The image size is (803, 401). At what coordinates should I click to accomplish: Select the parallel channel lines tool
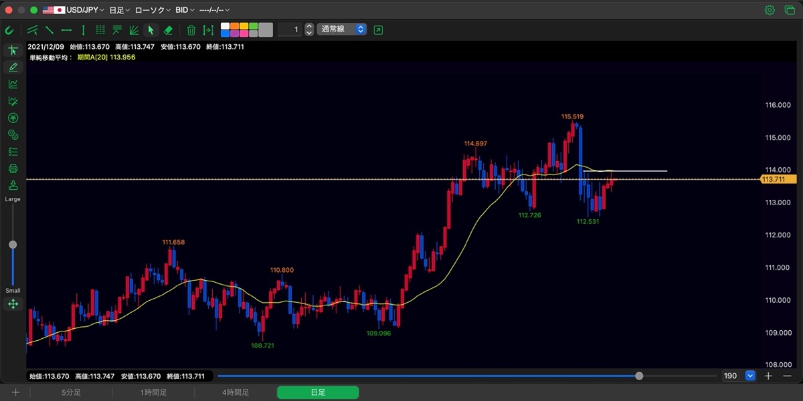click(33, 30)
